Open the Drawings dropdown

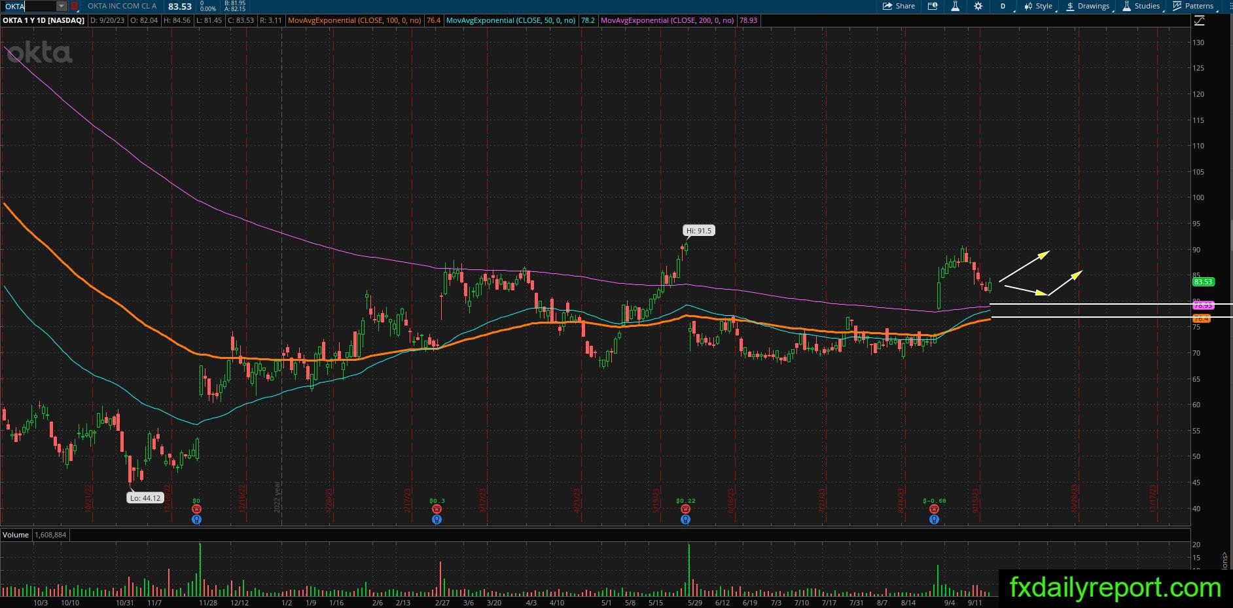click(1088, 6)
